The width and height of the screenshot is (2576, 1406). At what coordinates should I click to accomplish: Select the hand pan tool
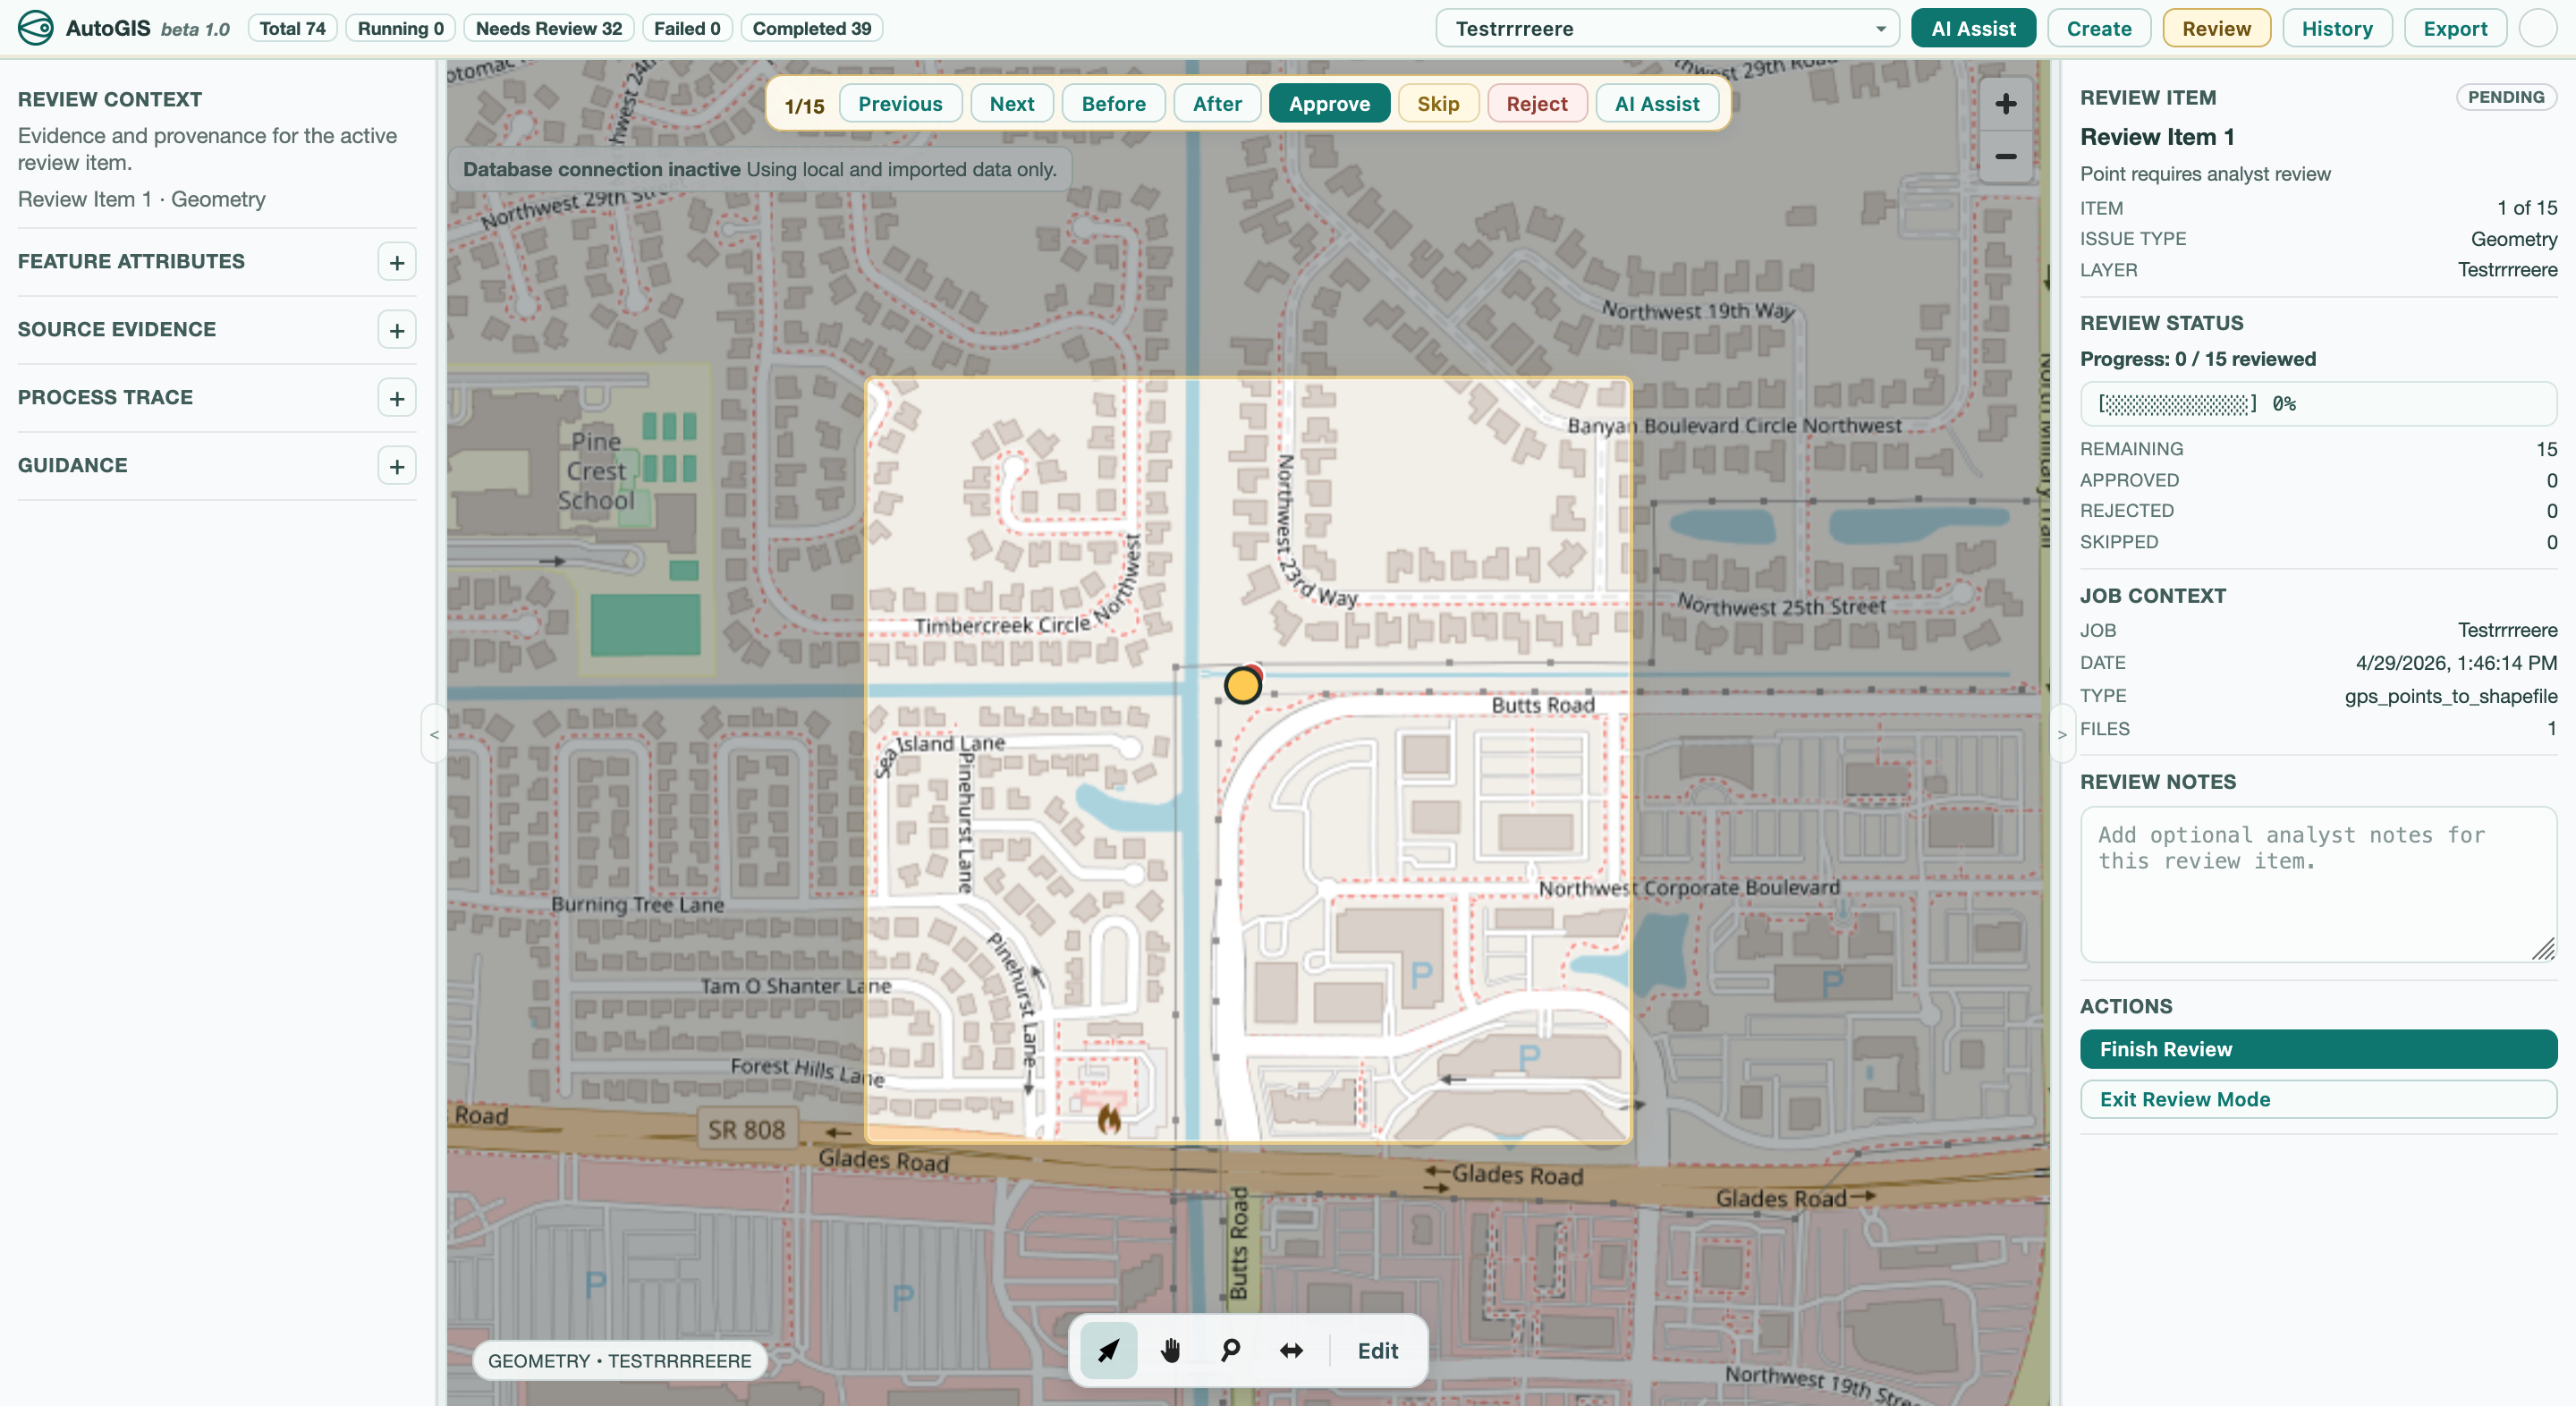click(x=1170, y=1351)
